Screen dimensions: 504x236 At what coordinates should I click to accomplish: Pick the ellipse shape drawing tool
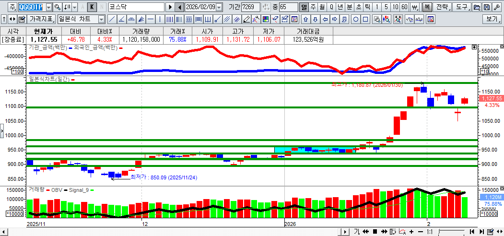tap(356, 19)
